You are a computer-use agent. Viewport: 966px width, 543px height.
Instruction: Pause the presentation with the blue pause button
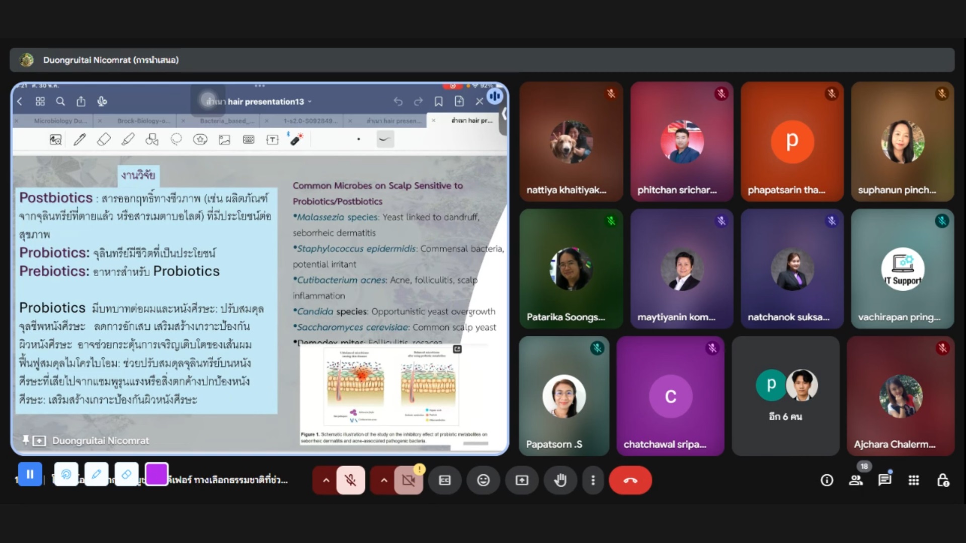30,474
